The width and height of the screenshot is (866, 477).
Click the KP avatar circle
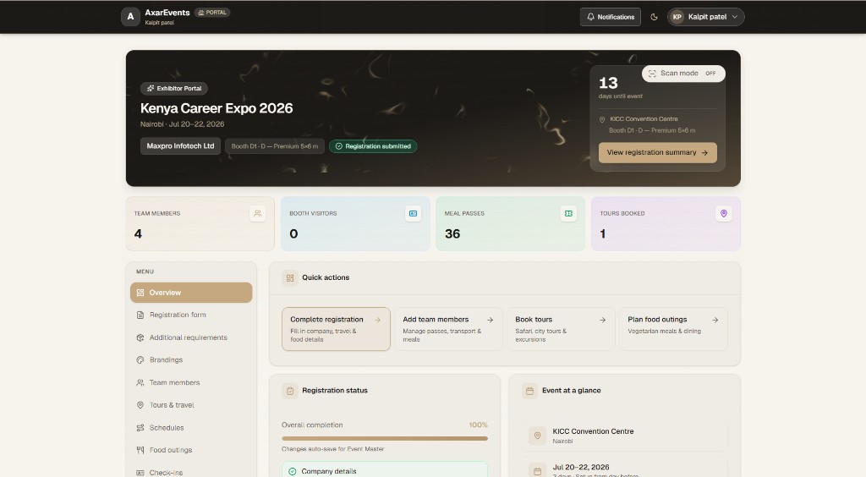tap(677, 17)
